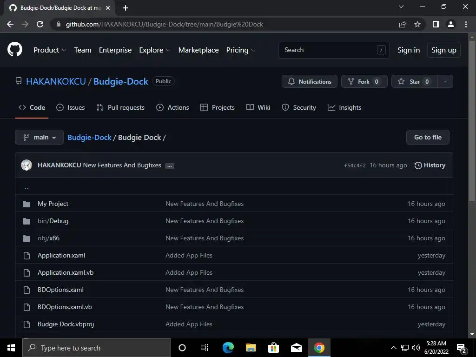The width and height of the screenshot is (476, 357).
Task: Switch to the Projects tab
Action: click(x=218, y=107)
